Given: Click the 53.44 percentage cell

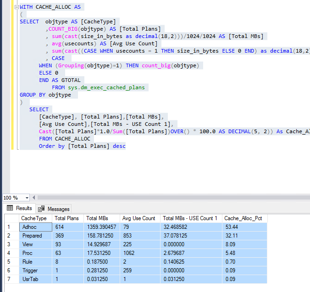Looking at the screenshot, I should point(245,227).
